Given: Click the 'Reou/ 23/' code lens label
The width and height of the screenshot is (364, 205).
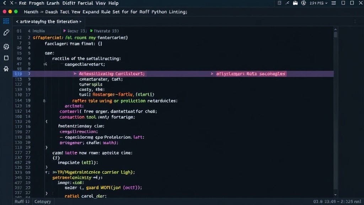Looking at the screenshot, I should pos(77,31).
